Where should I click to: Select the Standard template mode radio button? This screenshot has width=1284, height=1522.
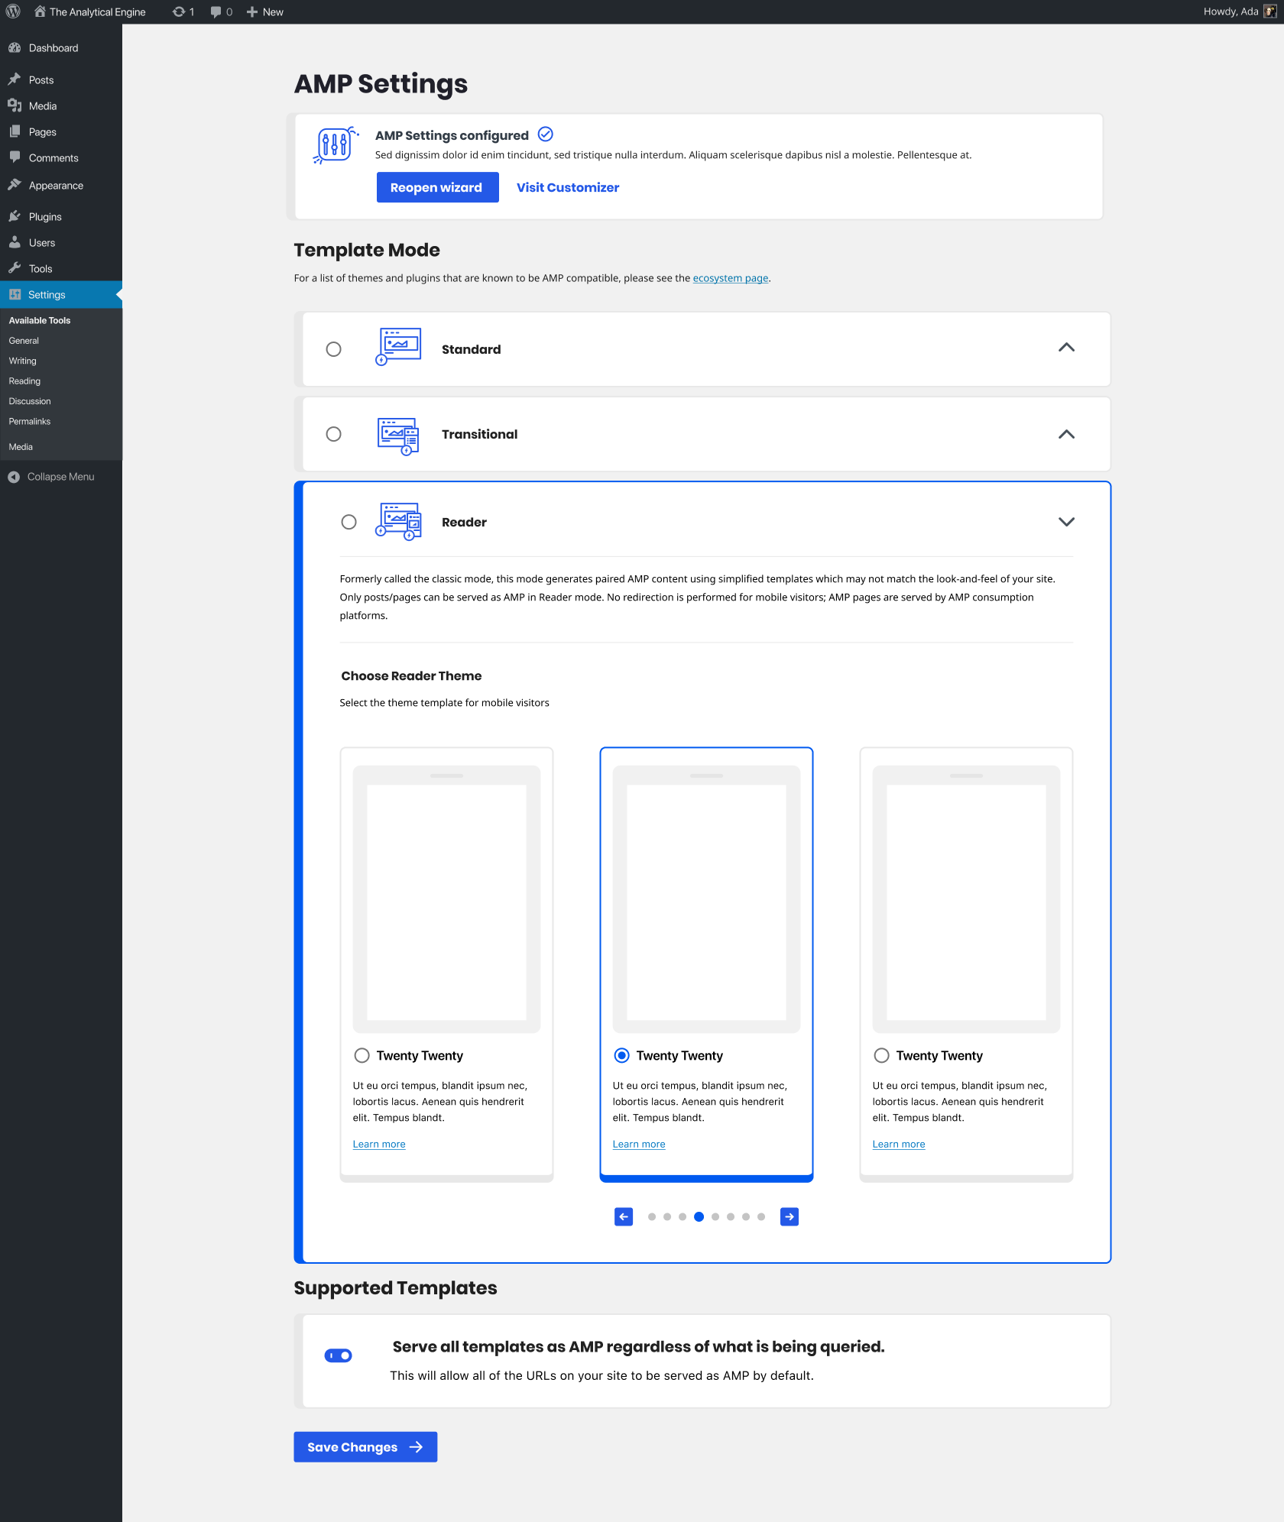[334, 349]
